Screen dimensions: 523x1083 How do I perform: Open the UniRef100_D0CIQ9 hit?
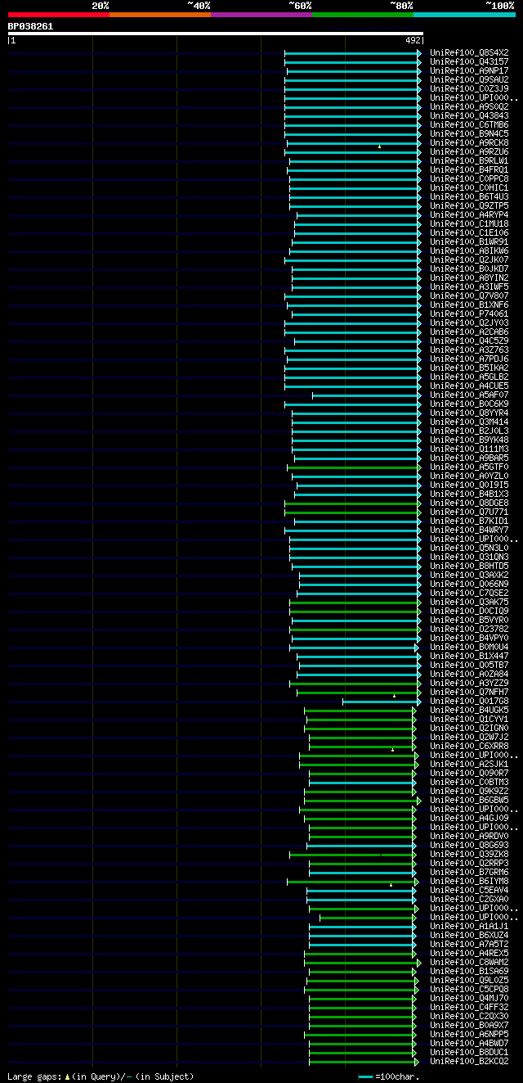pyautogui.click(x=469, y=611)
